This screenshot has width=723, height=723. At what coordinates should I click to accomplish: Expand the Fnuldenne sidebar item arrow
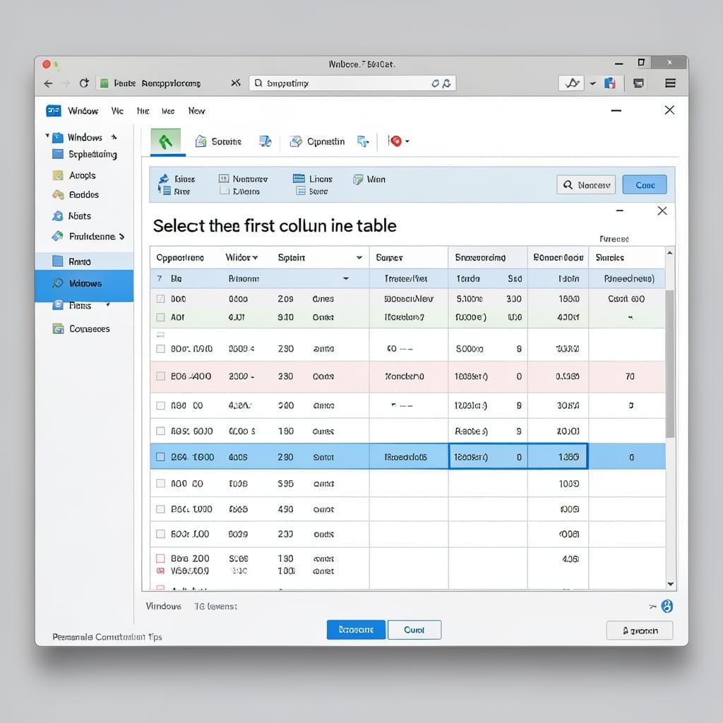tap(121, 237)
